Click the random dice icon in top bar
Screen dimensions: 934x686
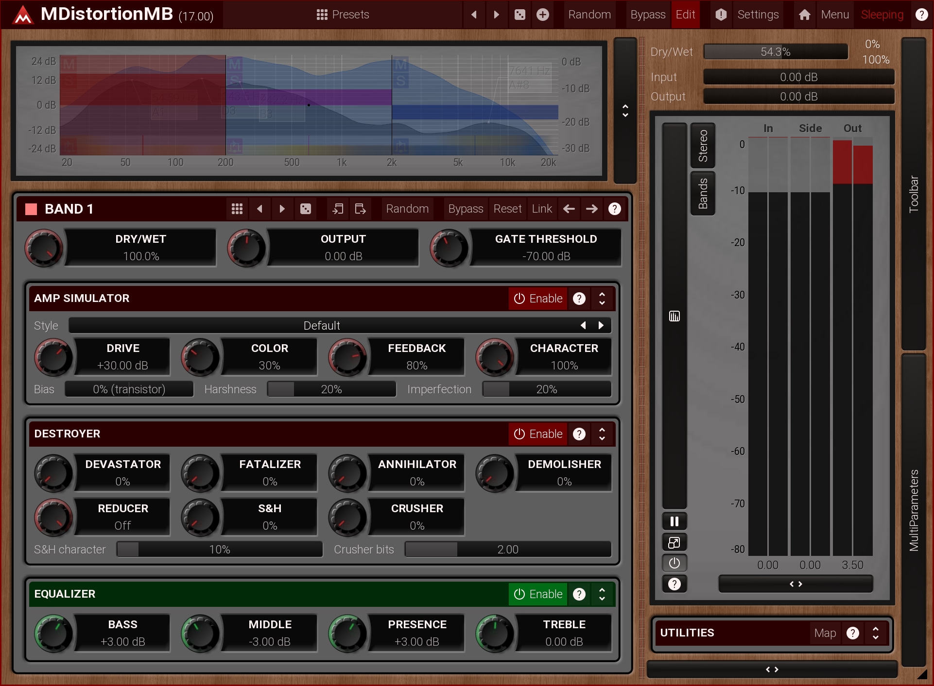click(520, 15)
